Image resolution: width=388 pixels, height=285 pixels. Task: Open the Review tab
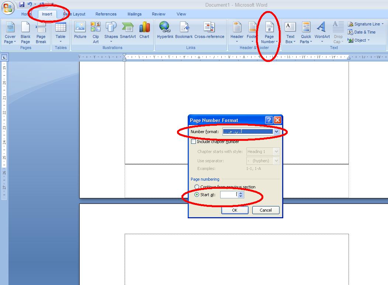159,14
